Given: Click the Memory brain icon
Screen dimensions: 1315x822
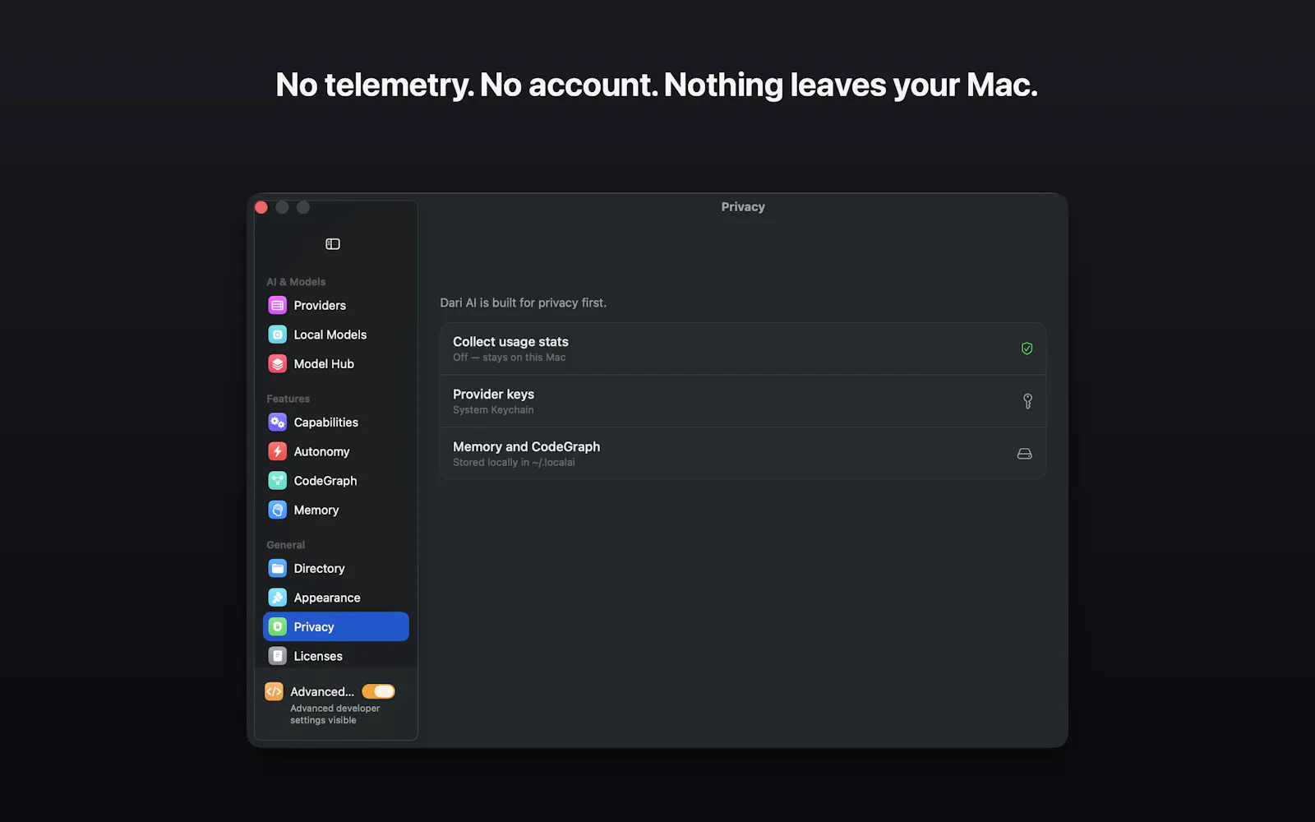Looking at the screenshot, I should [x=278, y=510].
